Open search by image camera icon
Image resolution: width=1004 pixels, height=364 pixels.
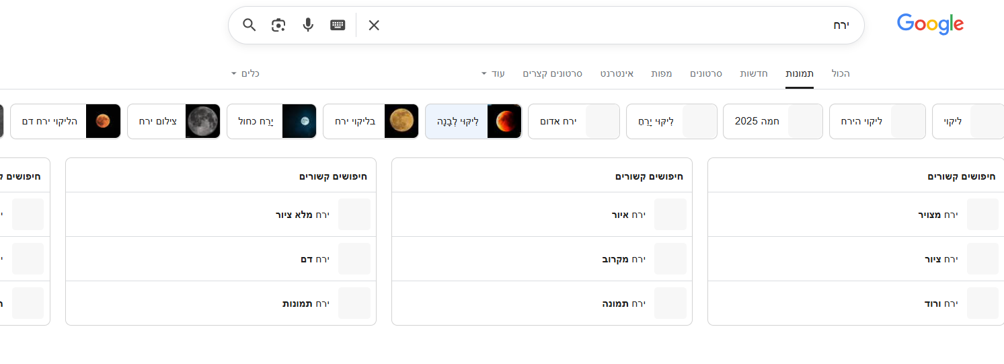click(278, 26)
